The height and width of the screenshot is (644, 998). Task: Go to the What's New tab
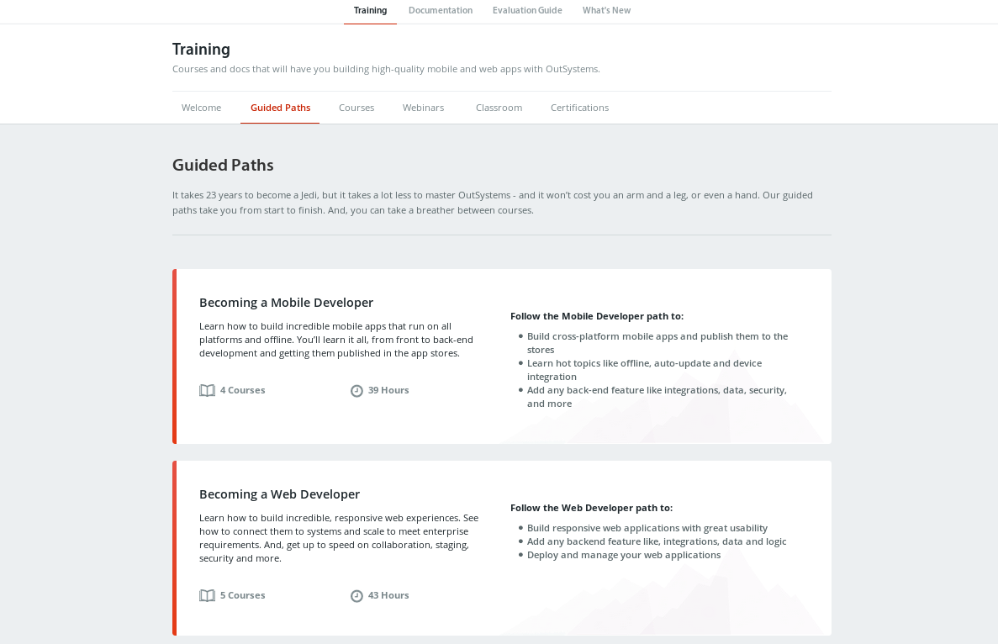pos(606,11)
